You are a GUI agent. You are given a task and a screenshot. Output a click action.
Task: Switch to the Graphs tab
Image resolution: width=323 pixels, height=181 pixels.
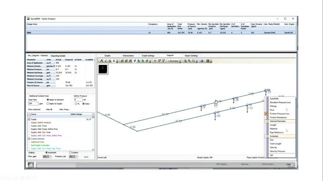pyautogui.click(x=107, y=56)
